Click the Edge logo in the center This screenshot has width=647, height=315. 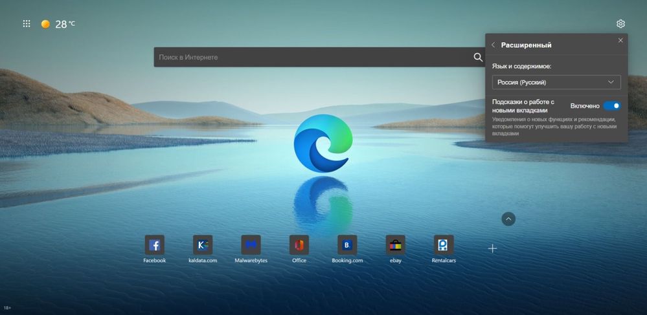(323, 143)
